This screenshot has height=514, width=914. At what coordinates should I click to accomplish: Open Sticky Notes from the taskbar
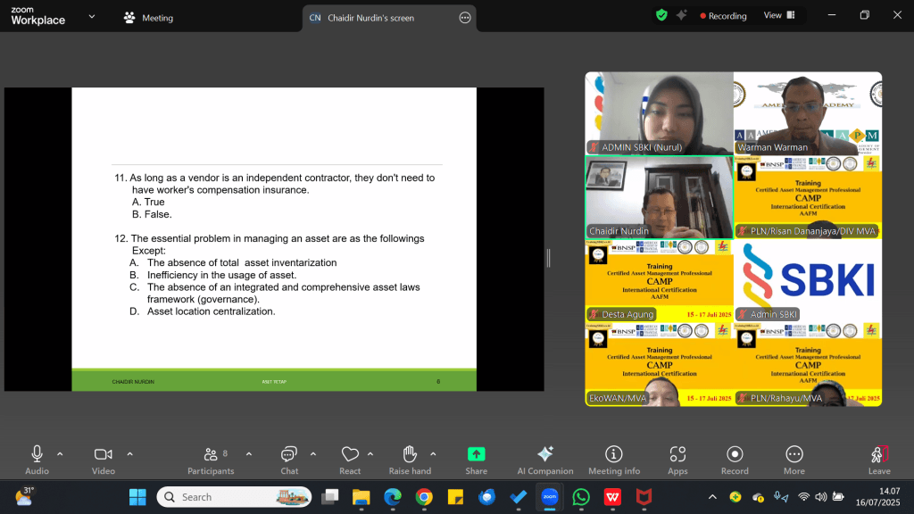tap(455, 497)
